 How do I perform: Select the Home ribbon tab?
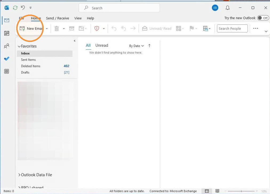(x=36, y=18)
